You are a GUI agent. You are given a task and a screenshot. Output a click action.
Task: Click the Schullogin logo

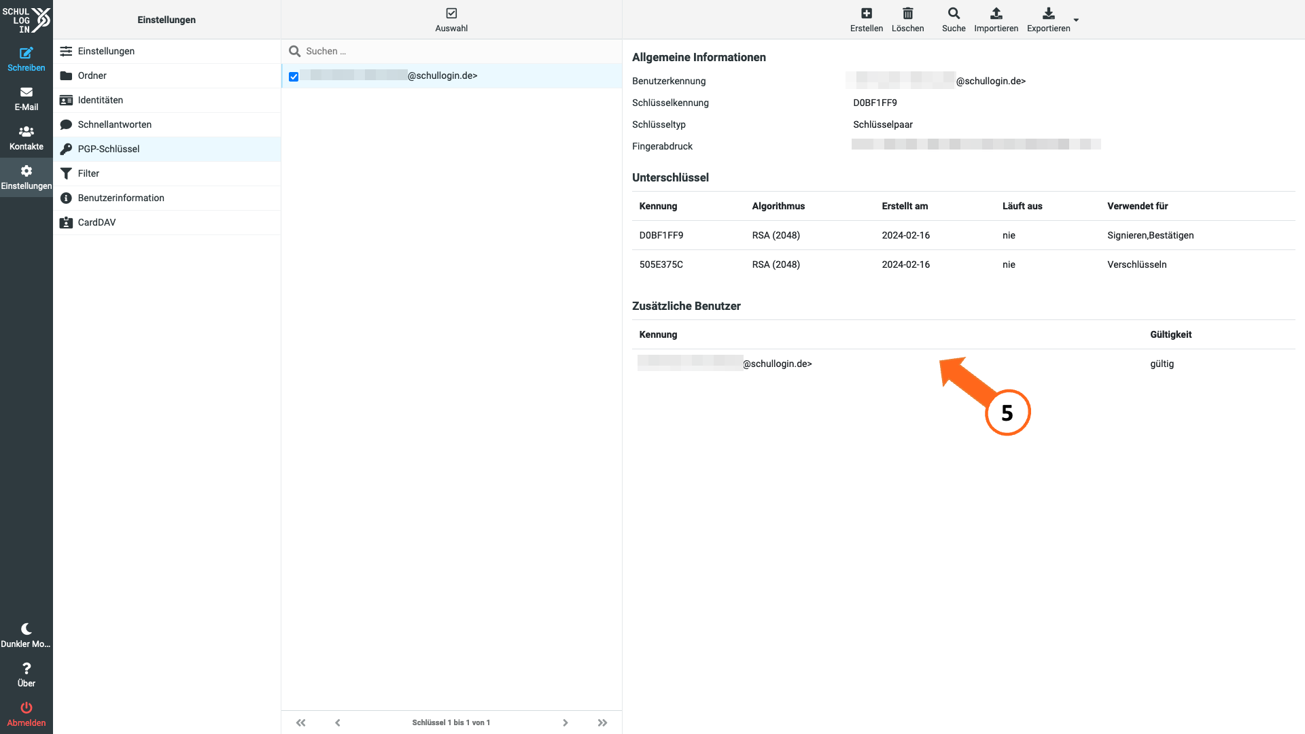(x=27, y=20)
